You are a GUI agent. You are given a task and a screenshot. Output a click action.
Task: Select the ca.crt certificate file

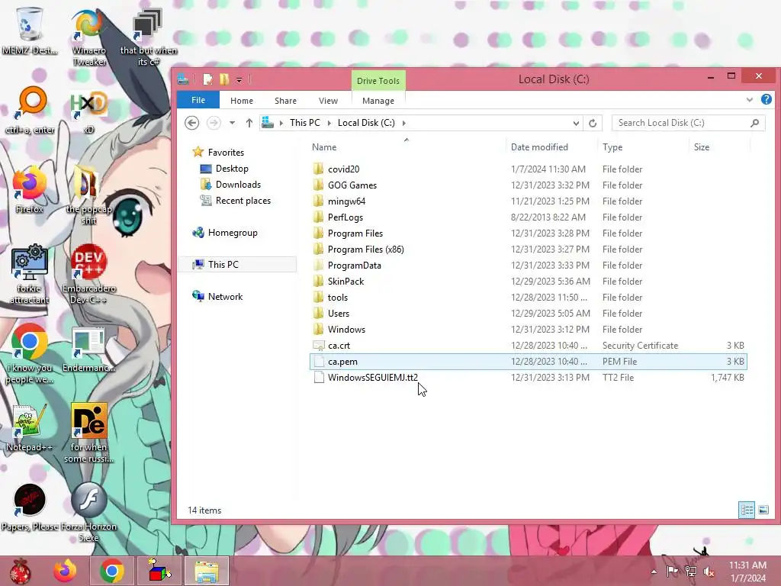coord(528,346)
